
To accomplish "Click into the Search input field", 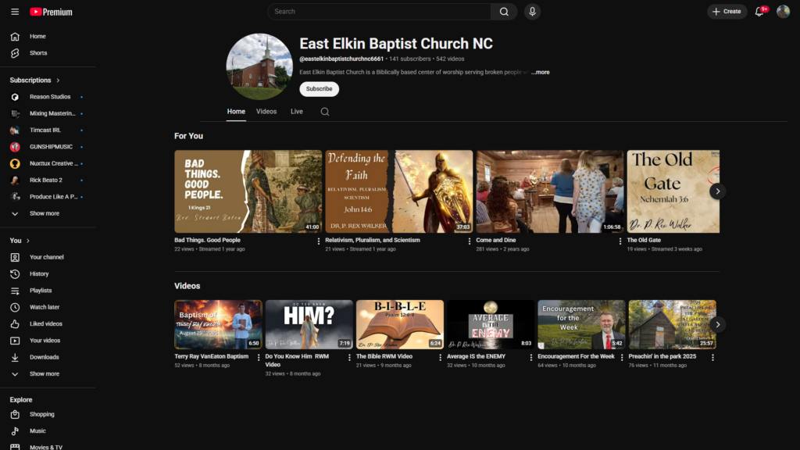I will tap(379, 12).
